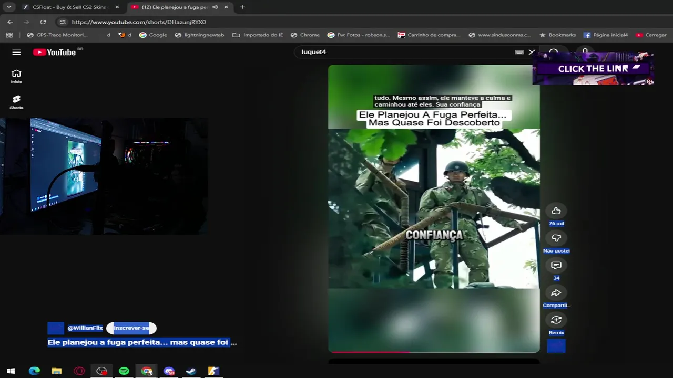Open the Chrome bookmark
673x378 pixels.
304,35
